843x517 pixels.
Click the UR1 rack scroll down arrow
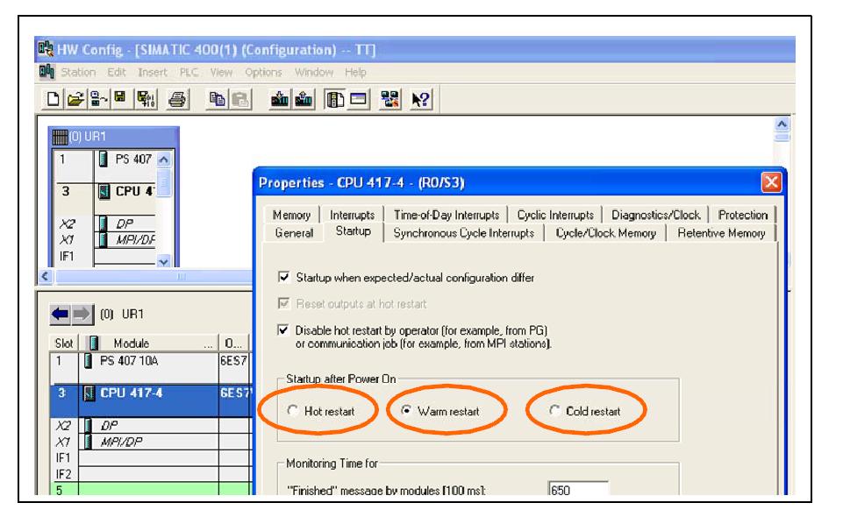coord(164,261)
